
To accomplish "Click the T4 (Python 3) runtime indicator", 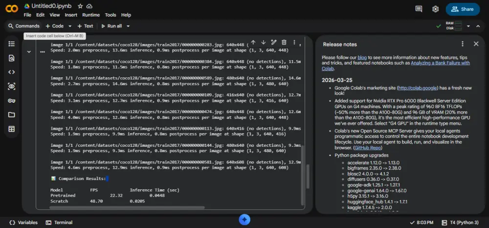I will [x=460, y=223].
